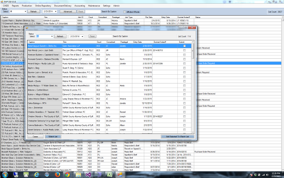
Task: Open the Document Delivery menu
Action: tap(63, 6)
